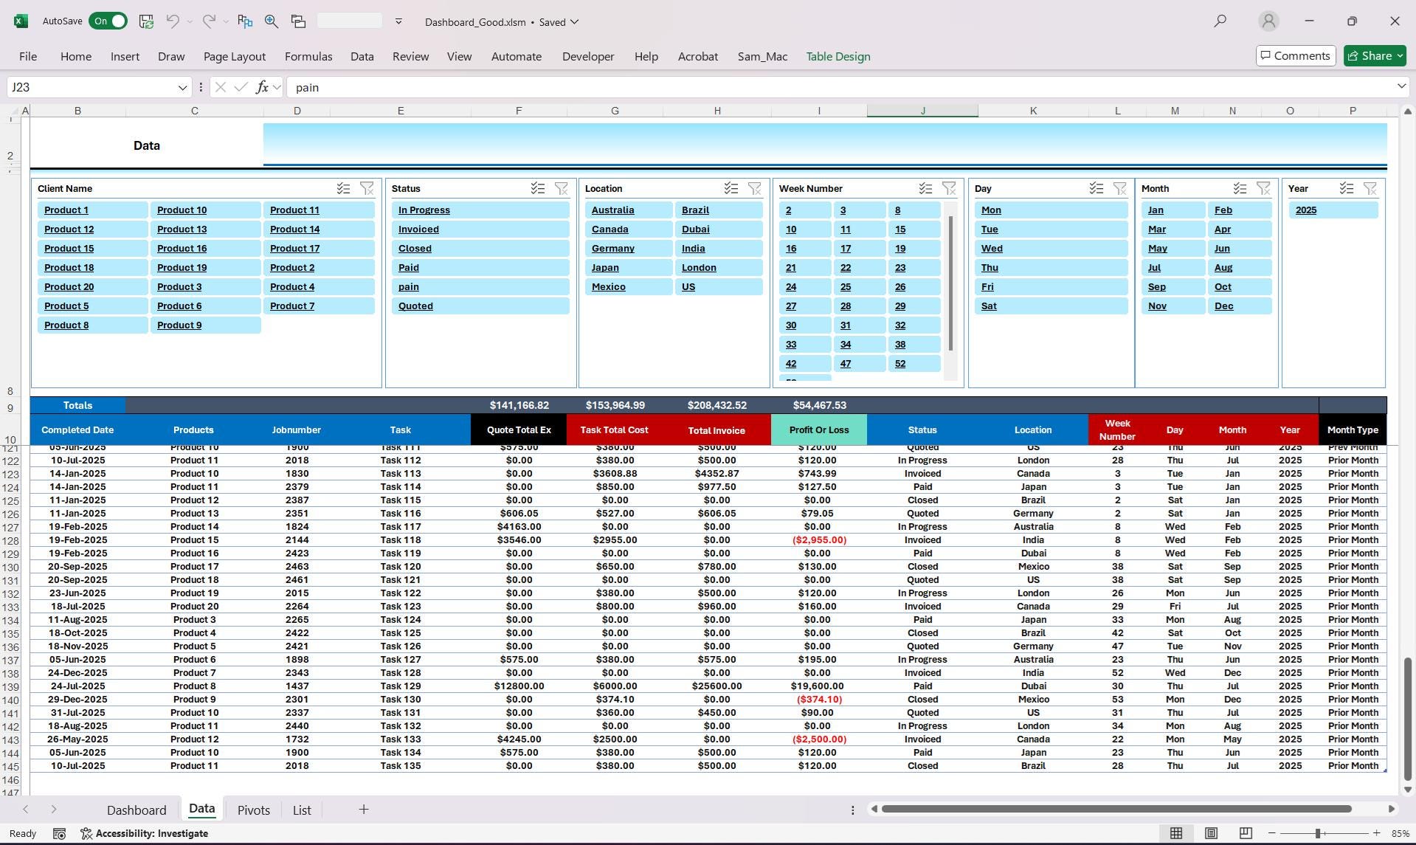Select Germany in the Location slicer
1416x845 pixels.
click(629, 249)
